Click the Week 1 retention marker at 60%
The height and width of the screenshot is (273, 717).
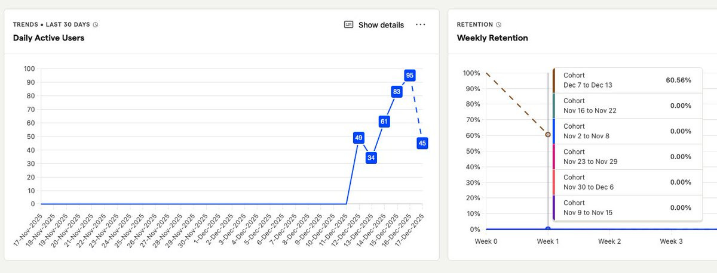pyautogui.click(x=548, y=135)
